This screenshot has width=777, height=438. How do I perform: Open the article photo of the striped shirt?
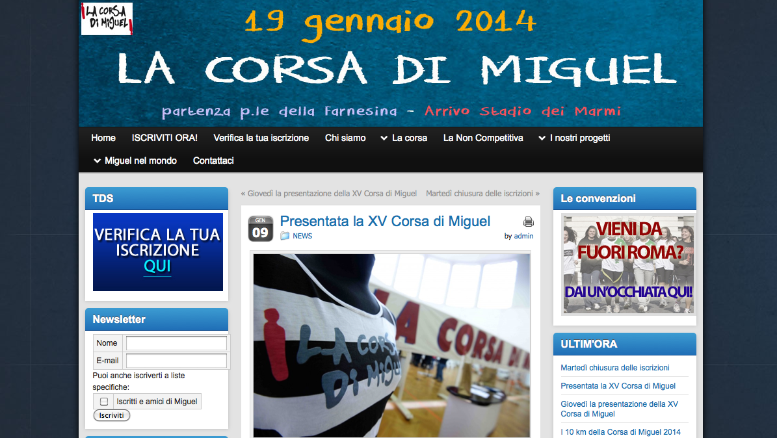[x=391, y=345]
